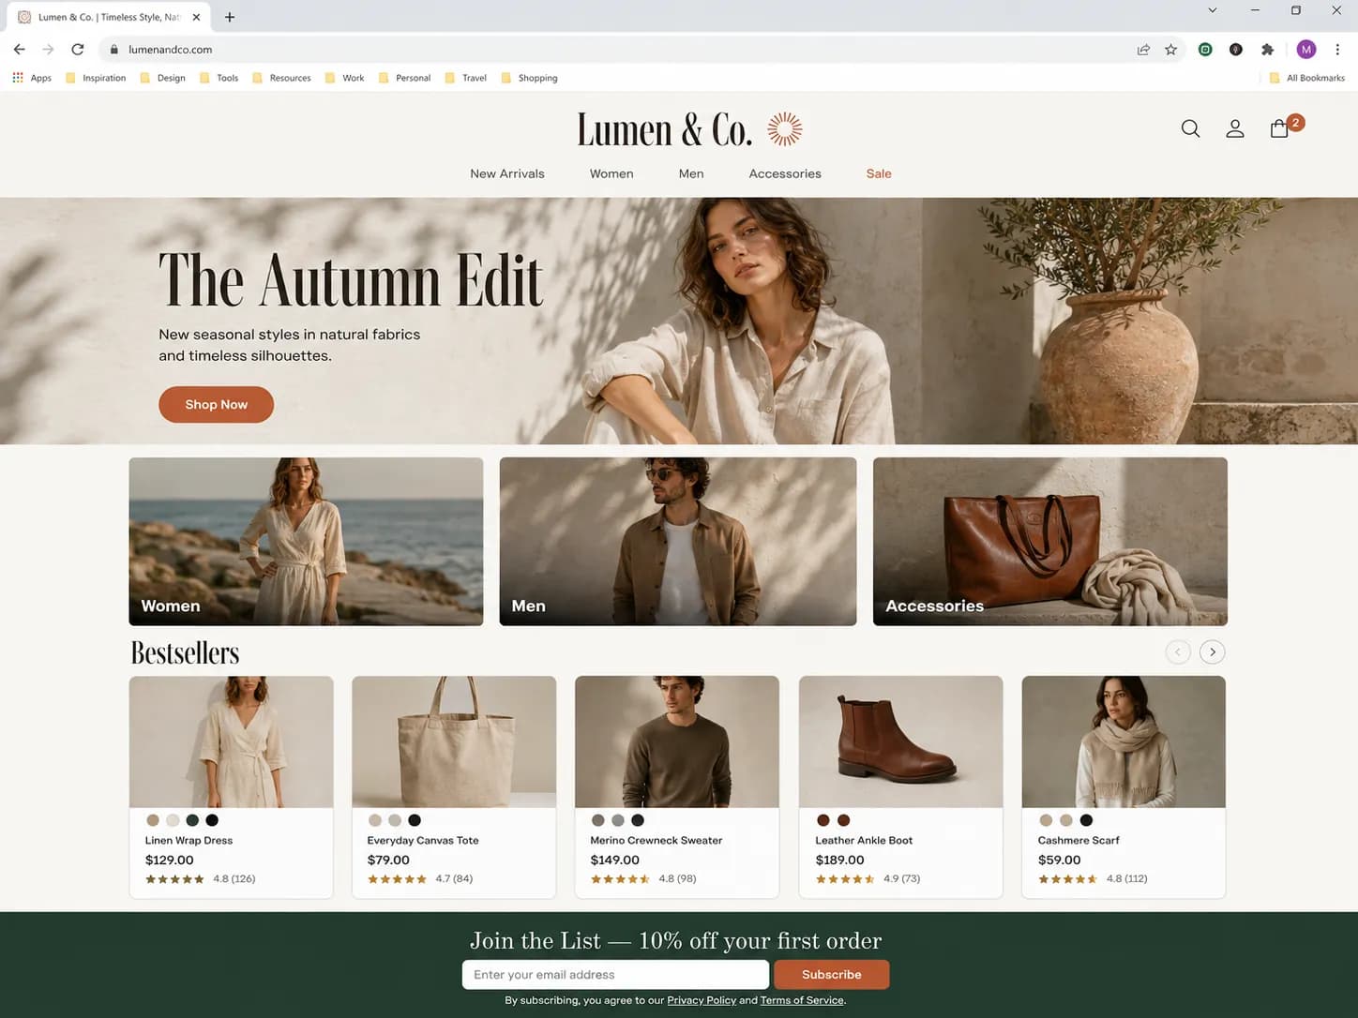Viewport: 1358px width, 1018px height.
Task: Click the Merino Crewneck Sweater title
Action: pyautogui.click(x=656, y=840)
